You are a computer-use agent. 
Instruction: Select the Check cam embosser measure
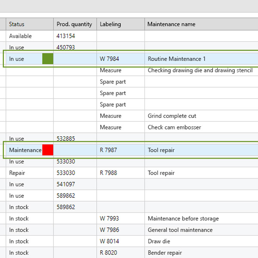point(174,127)
